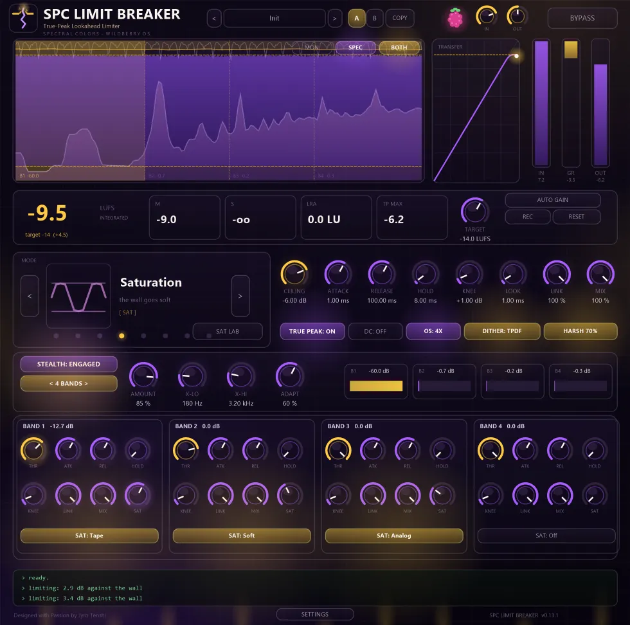
Task: Click the X-LO crossover knob
Action: [x=192, y=376]
